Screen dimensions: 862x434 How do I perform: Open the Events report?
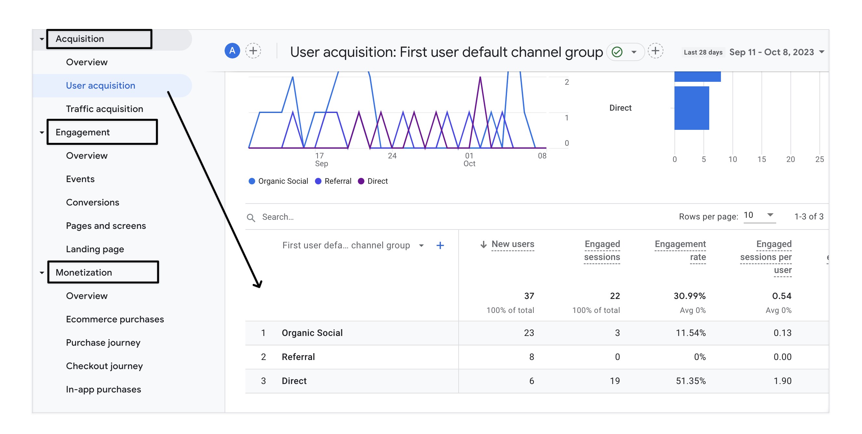click(80, 179)
